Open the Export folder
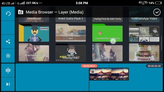The width and height of the screenshot is (164, 92). pyautogui.click(x=34, y=33)
